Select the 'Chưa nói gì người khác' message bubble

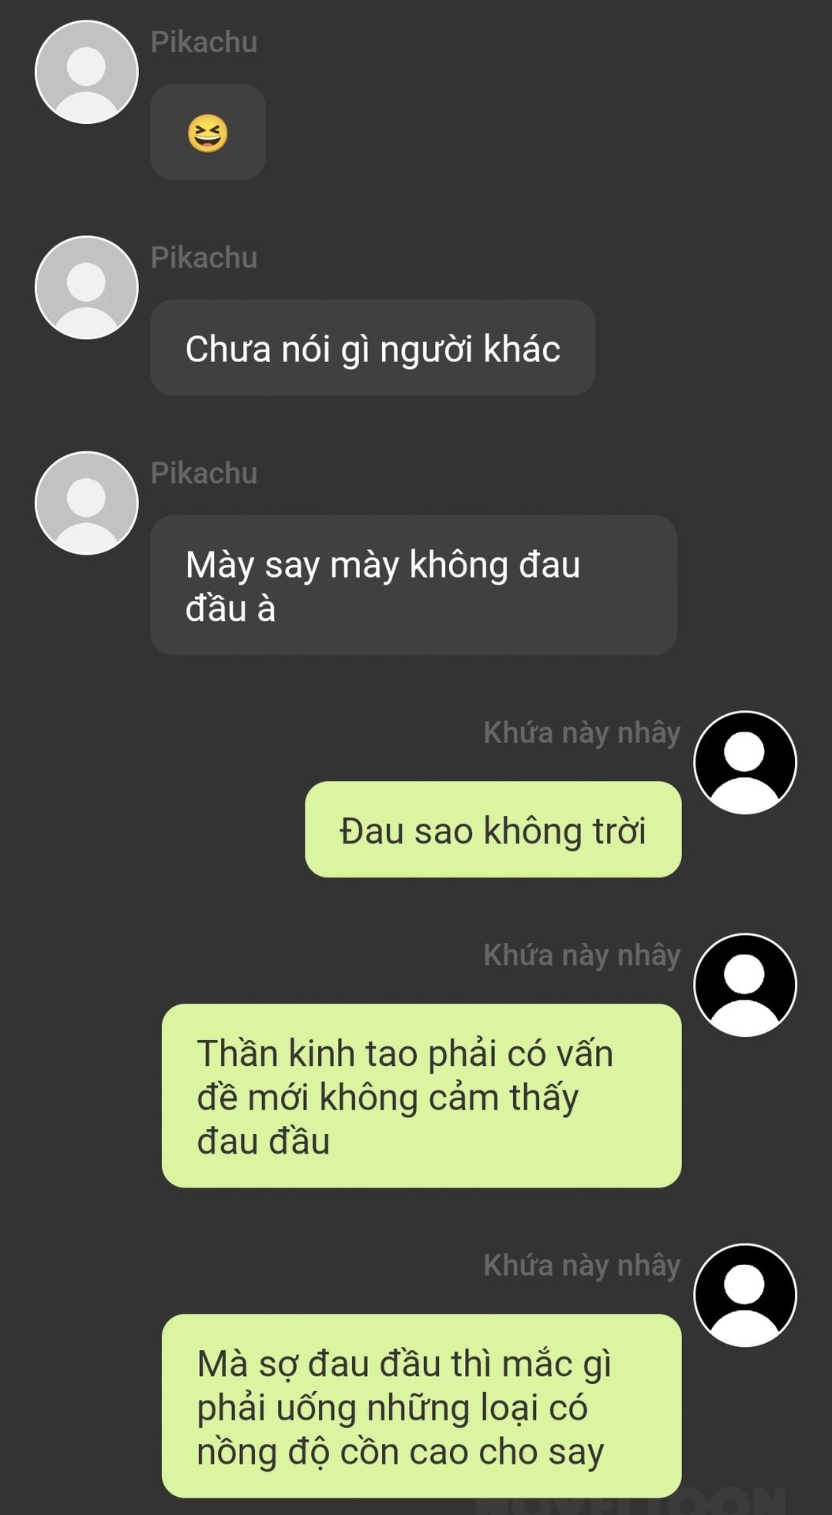[x=373, y=347]
